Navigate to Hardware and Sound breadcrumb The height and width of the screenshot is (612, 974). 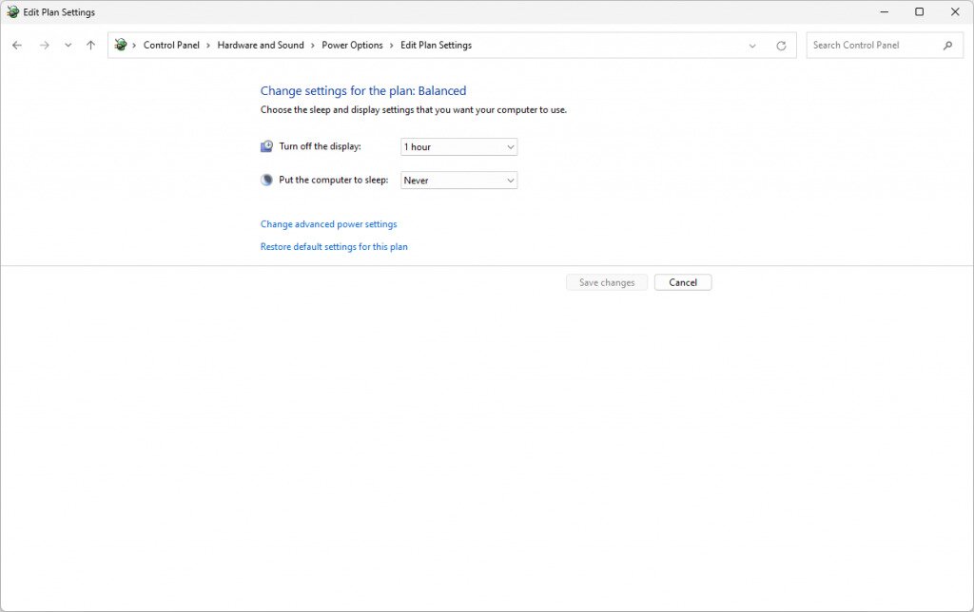tap(261, 45)
